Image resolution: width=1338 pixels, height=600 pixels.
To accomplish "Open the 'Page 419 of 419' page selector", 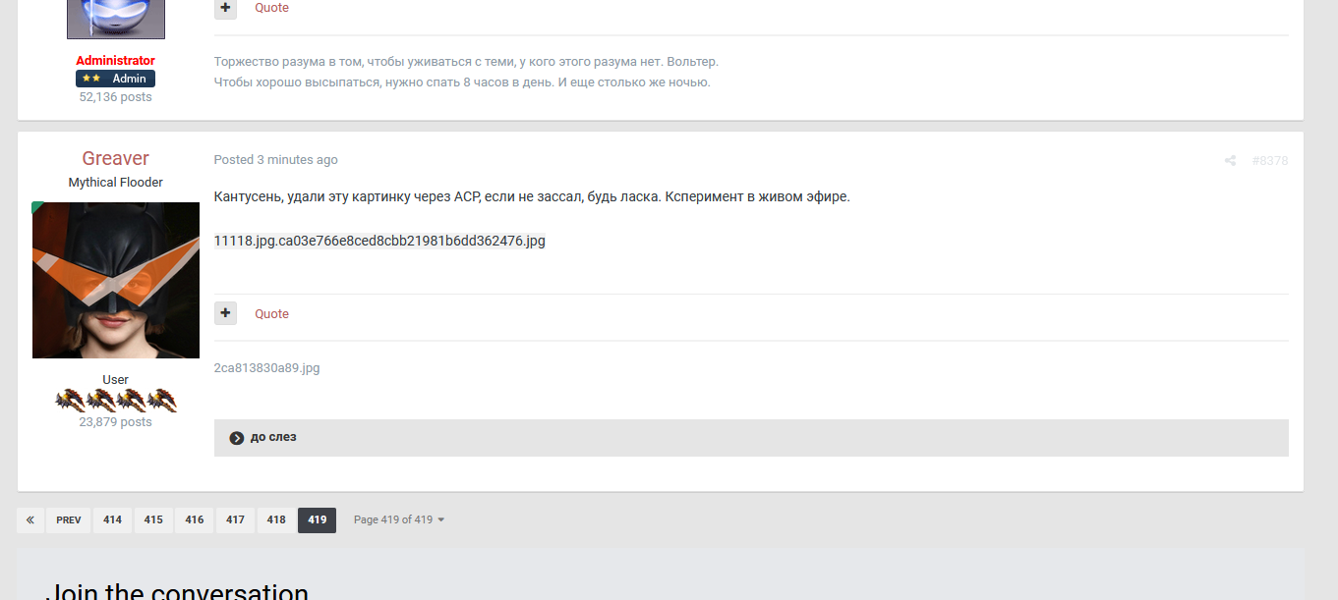I will click(x=398, y=519).
